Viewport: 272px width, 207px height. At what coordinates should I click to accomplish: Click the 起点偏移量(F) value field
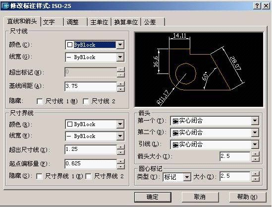click(x=91, y=164)
